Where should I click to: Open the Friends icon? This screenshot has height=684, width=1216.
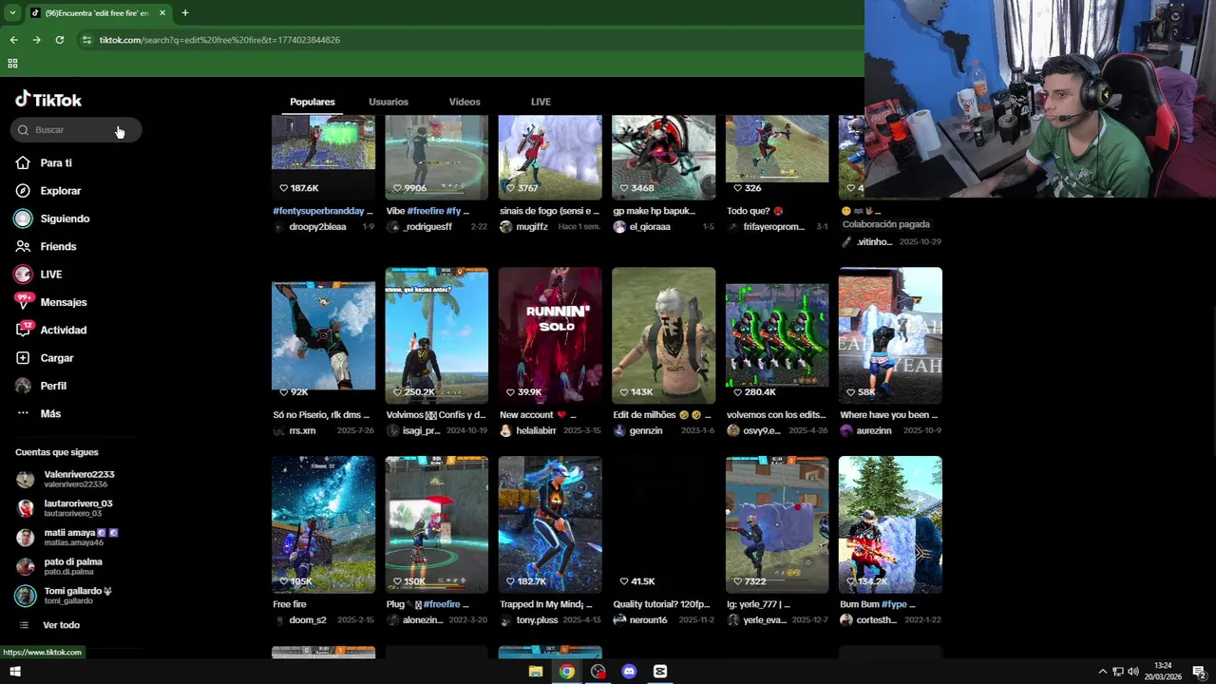coord(23,246)
